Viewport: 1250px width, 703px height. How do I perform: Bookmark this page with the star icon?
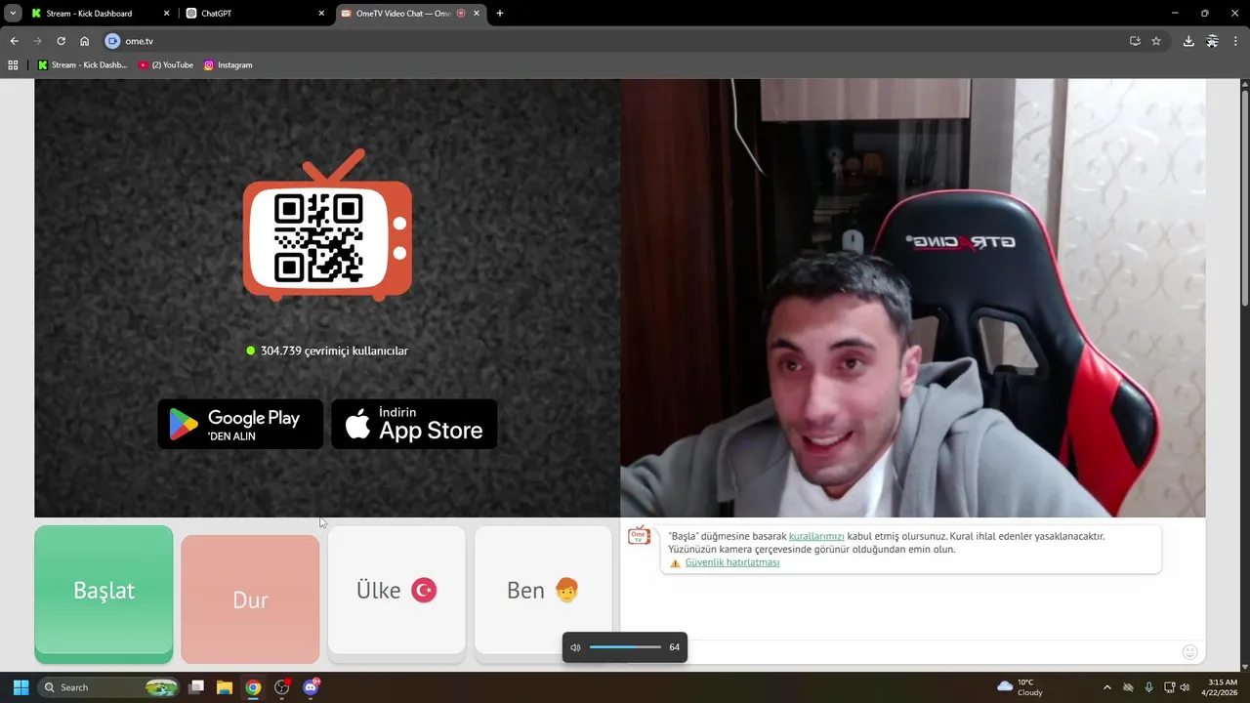(x=1156, y=41)
